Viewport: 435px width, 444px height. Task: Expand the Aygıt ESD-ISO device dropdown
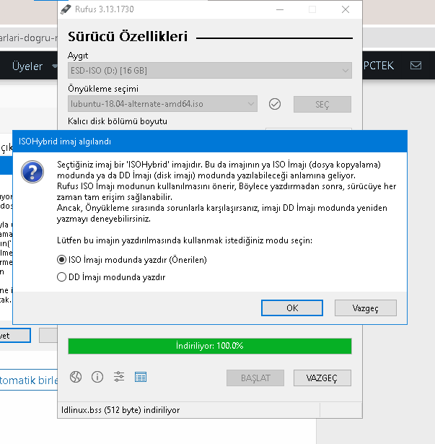click(210, 71)
